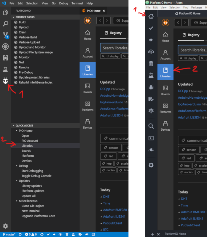Click the Debug bug icon in Atom toolbar
This screenshot has width=207, height=237.
(x=151, y=87)
